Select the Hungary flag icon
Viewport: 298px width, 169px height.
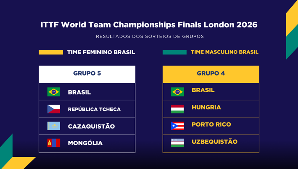tap(177, 109)
